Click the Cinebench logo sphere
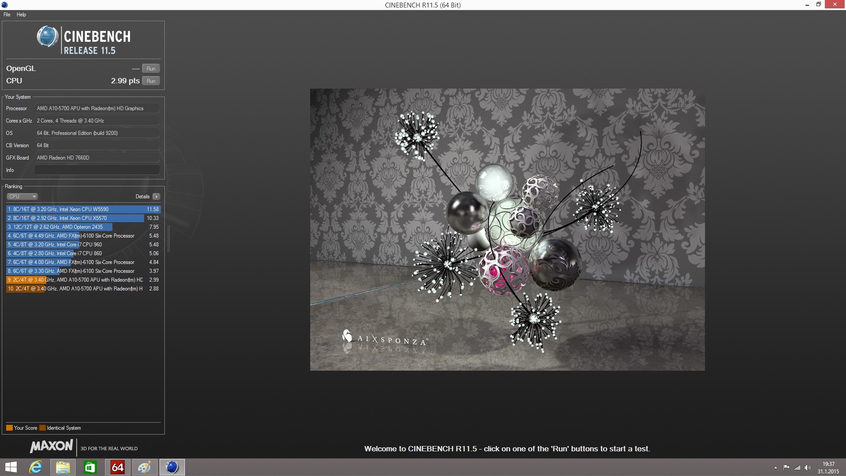Image resolution: width=846 pixels, height=476 pixels. (47, 37)
